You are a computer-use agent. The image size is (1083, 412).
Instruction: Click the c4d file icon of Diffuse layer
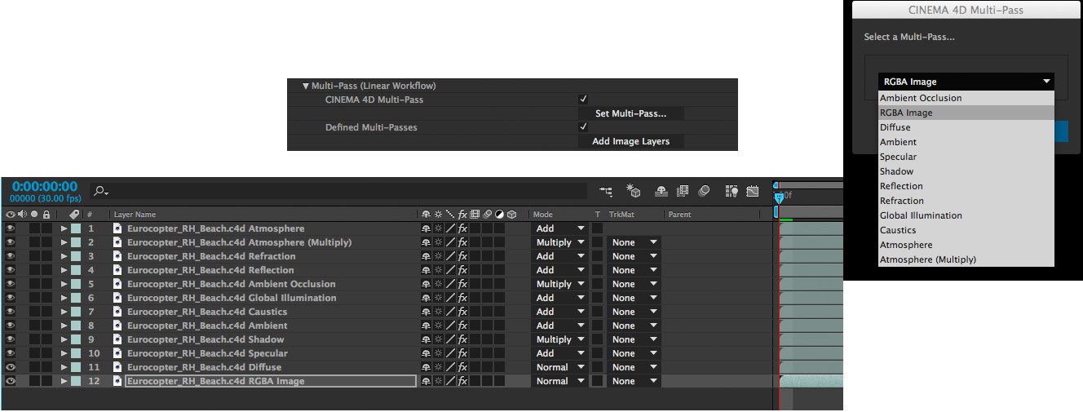117,367
